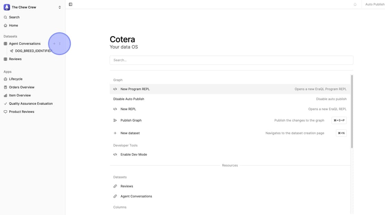Click the plus icon beside Agent Conversations

(x=54, y=44)
